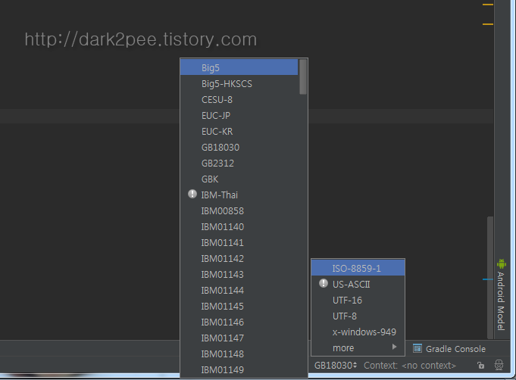Image resolution: width=516 pixels, height=380 pixels.
Task: Select IBM01143 encoding
Action: pos(239,274)
